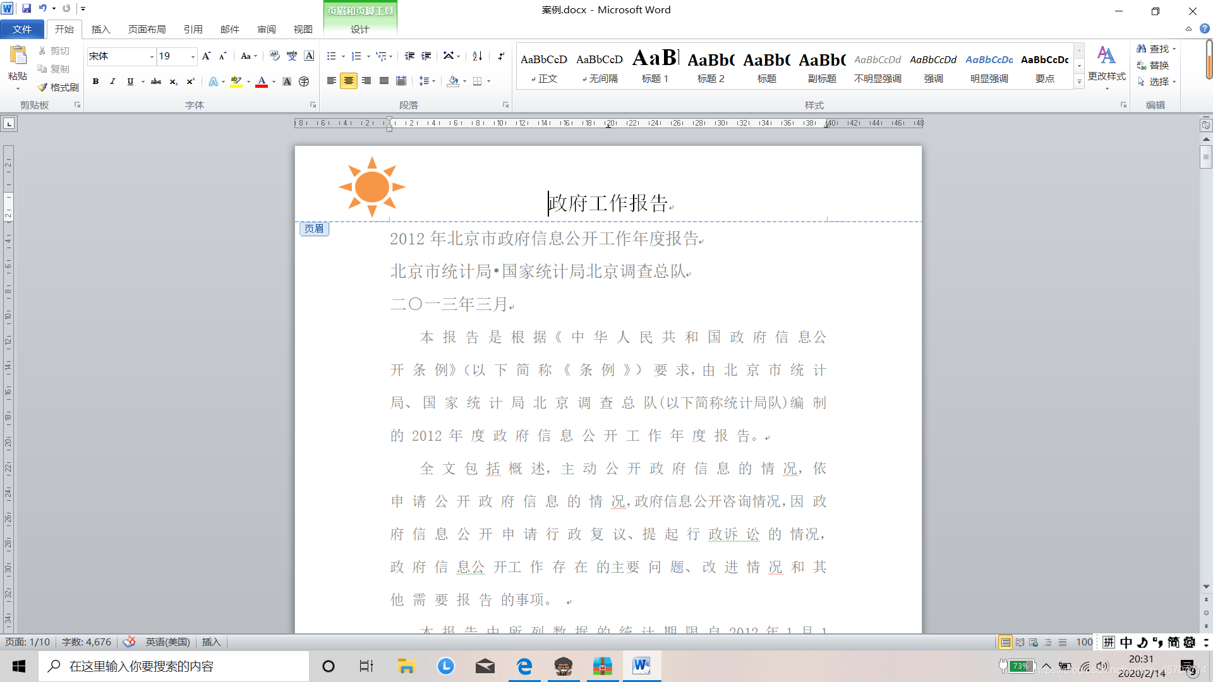1213x682 pixels.
Task: Click the Increase Font Size icon
Action: tap(206, 56)
